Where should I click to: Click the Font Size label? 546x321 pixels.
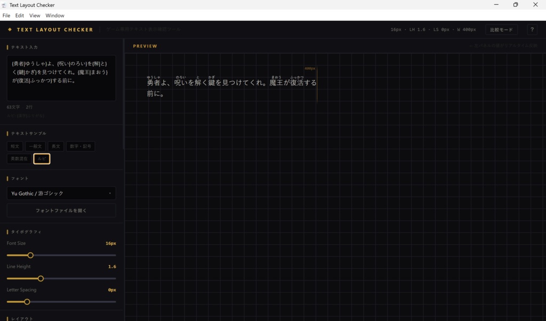pyautogui.click(x=16, y=243)
